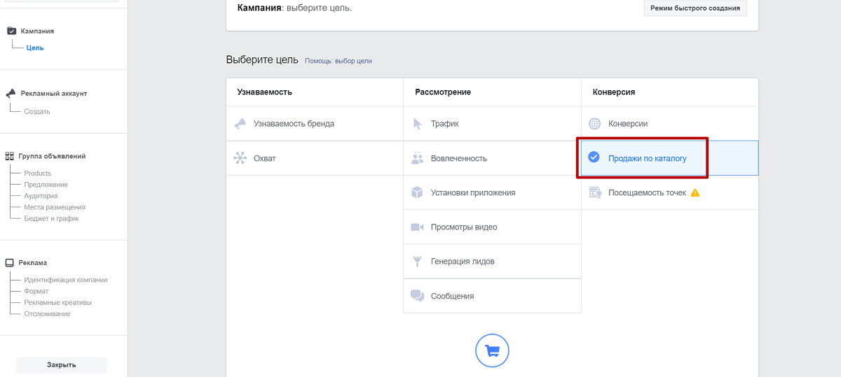Deselect the Продажи по каталогу checkmark

click(594, 158)
